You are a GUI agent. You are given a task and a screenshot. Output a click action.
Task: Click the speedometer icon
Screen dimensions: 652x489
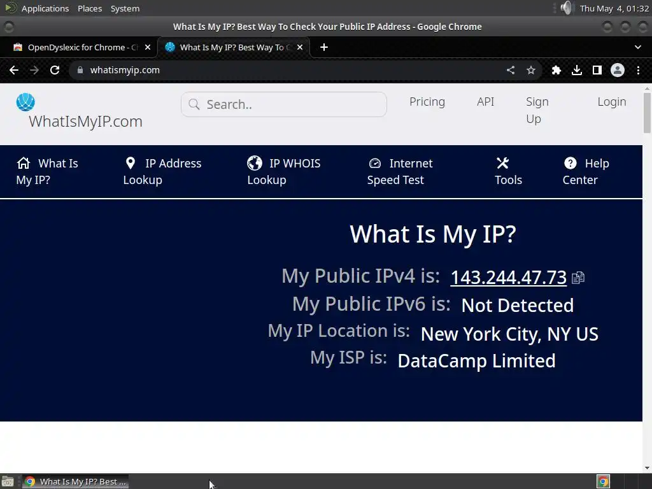click(374, 164)
